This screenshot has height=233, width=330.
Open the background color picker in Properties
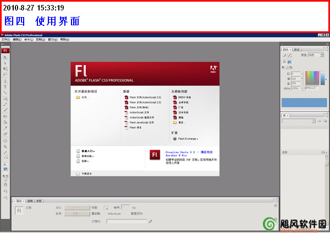pyautogui.click(x=106, y=208)
